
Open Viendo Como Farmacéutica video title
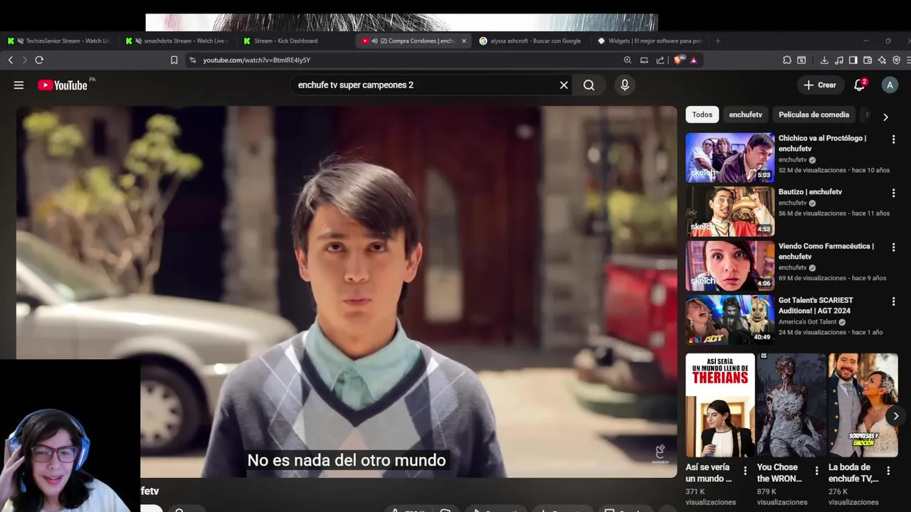point(826,251)
